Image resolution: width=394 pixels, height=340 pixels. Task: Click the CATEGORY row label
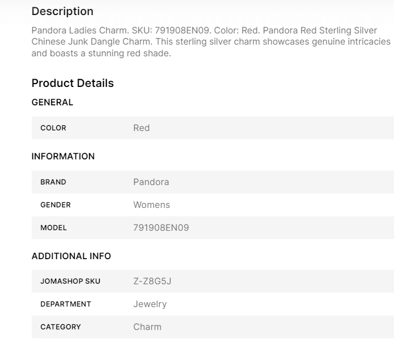[x=61, y=327]
